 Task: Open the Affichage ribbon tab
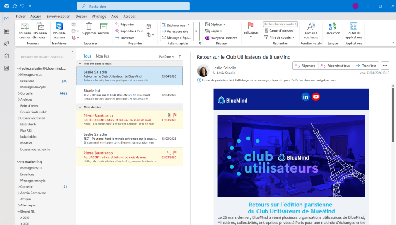(99, 17)
